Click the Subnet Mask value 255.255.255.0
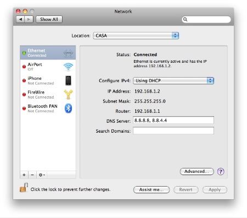Image resolution: width=247 pixels, height=218 pixels. point(150,101)
